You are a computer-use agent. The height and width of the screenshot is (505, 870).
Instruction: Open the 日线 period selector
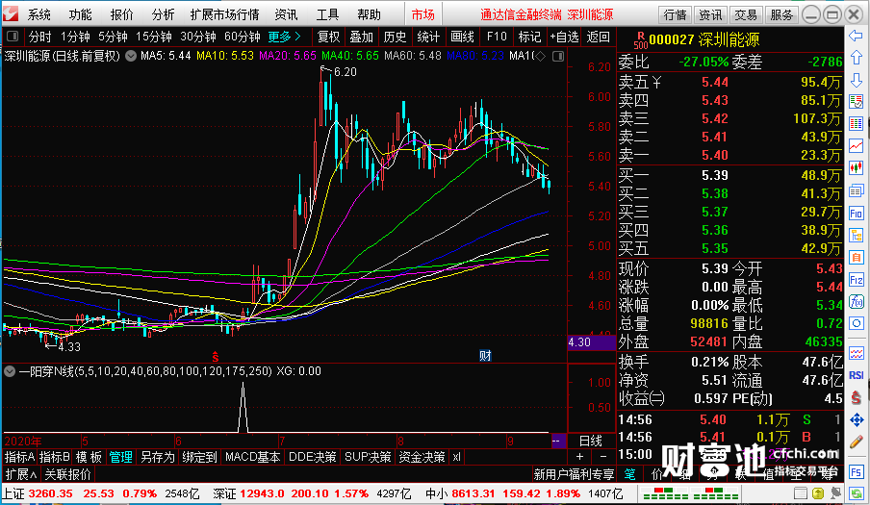pyautogui.click(x=590, y=442)
